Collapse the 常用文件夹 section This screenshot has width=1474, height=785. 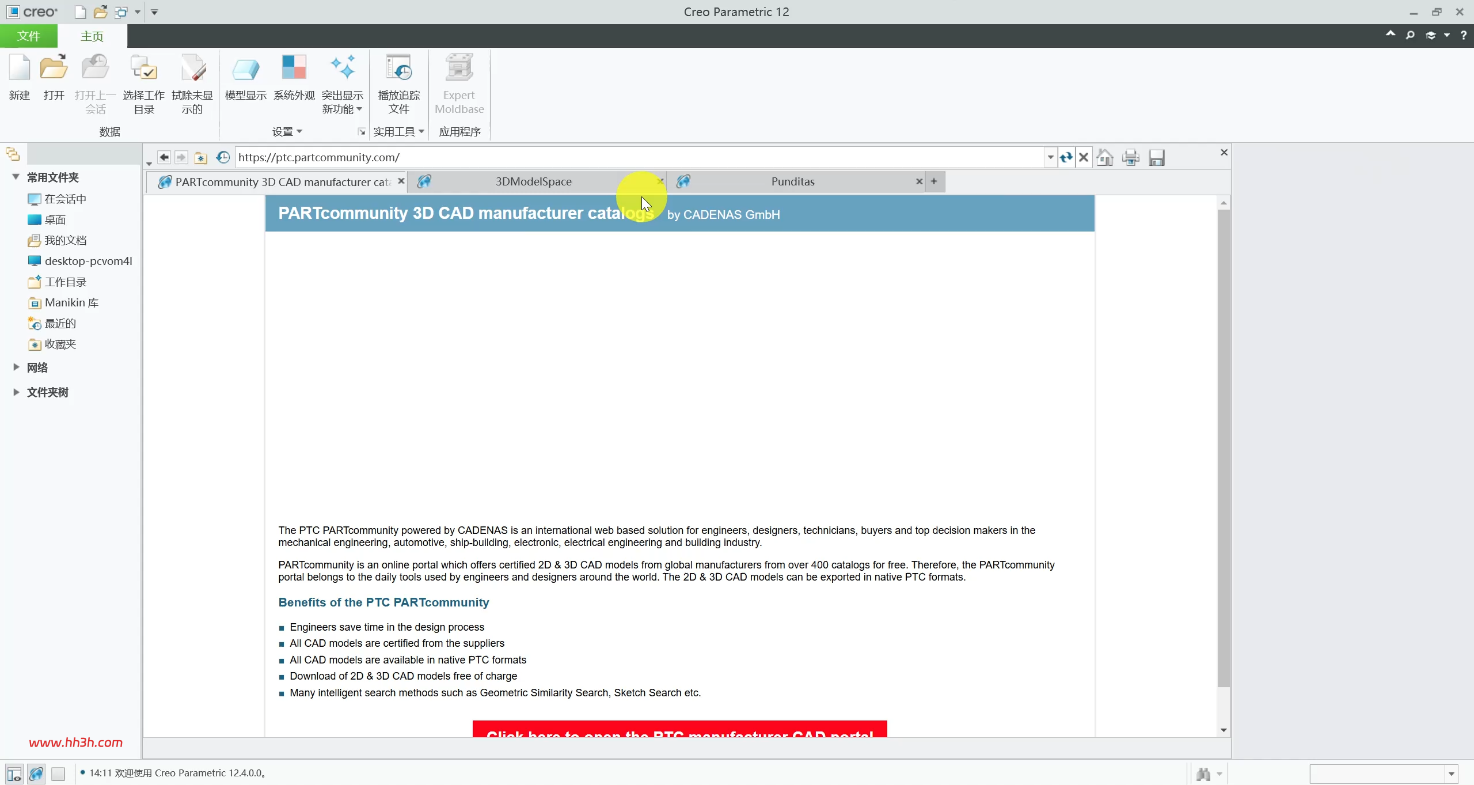click(x=16, y=177)
